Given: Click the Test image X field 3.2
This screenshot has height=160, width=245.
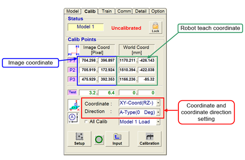Looking at the screenshot, I should [88, 93].
